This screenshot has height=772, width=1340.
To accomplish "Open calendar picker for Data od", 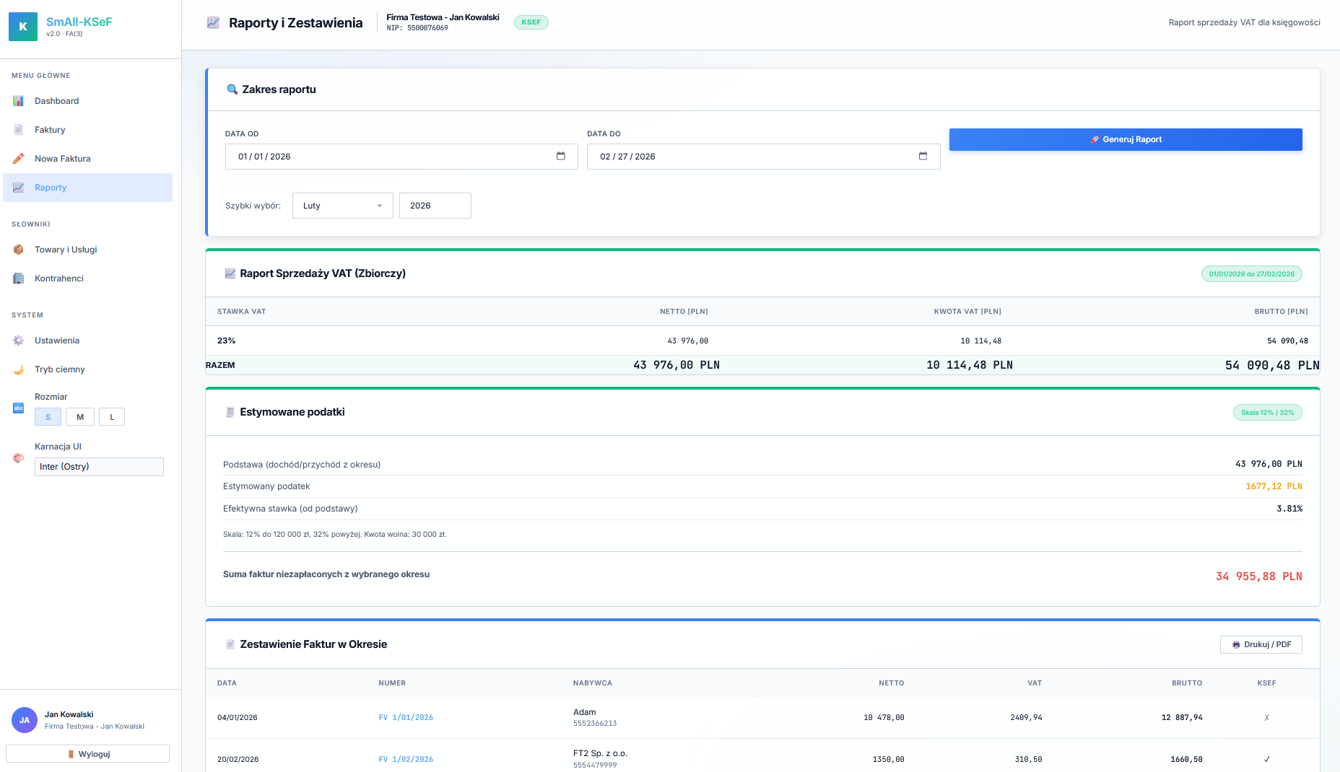I will click(561, 157).
